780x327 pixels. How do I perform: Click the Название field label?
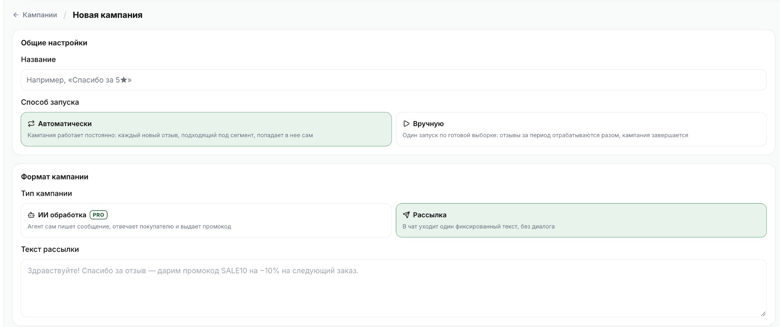(x=38, y=60)
